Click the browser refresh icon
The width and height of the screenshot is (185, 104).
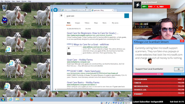click(89, 10)
